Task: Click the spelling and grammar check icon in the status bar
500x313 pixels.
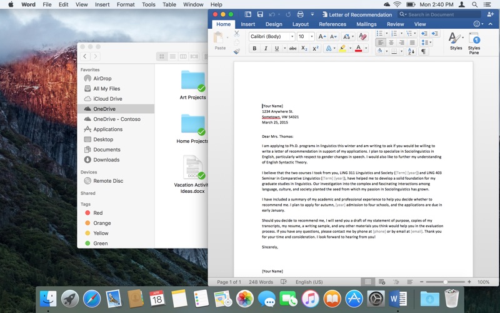Action: [284, 282]
